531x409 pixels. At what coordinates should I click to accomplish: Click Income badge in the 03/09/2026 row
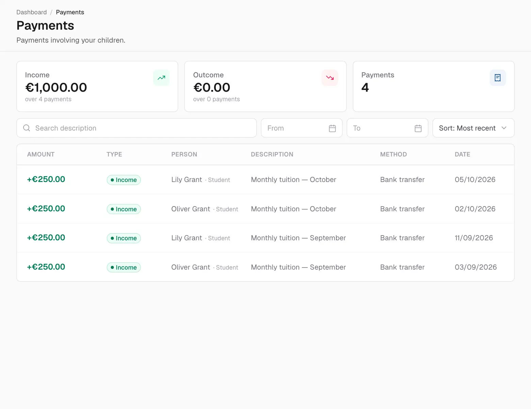coord(124,268)
